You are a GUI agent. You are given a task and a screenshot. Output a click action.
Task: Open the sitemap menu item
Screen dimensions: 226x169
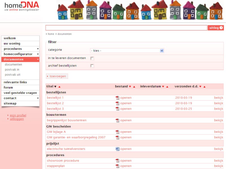click(20, 103)
